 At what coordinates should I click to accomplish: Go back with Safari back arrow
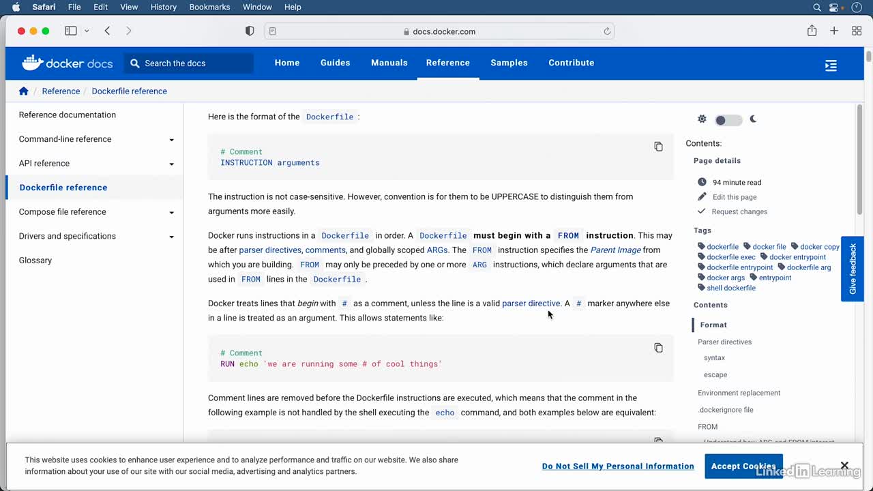click(107, 31)
